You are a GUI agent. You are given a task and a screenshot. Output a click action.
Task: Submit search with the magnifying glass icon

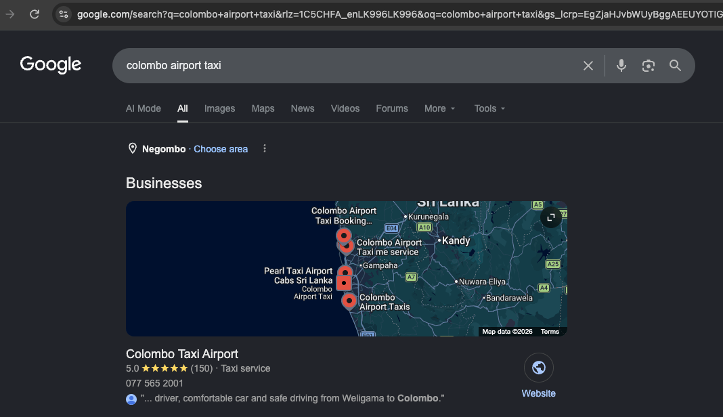pos(675,66)
